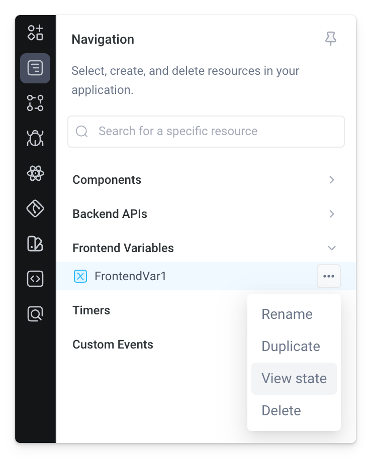Click the three-dot options button for FrontendVar1
Image resolution: width=371 pixels, height=458 pixels.
pyautogui.click(x=329, y=276)
